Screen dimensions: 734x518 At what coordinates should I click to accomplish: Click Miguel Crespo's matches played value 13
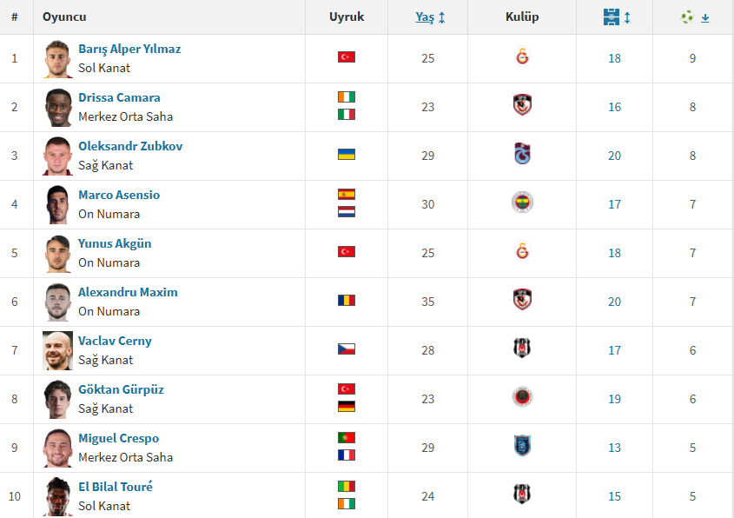pyautogui.click(x=615, y=448)
